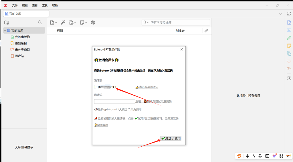Click the Sogou input method logo icon
Screen dimensions: 293x162
pyautogui.click(x=239, y=156)
